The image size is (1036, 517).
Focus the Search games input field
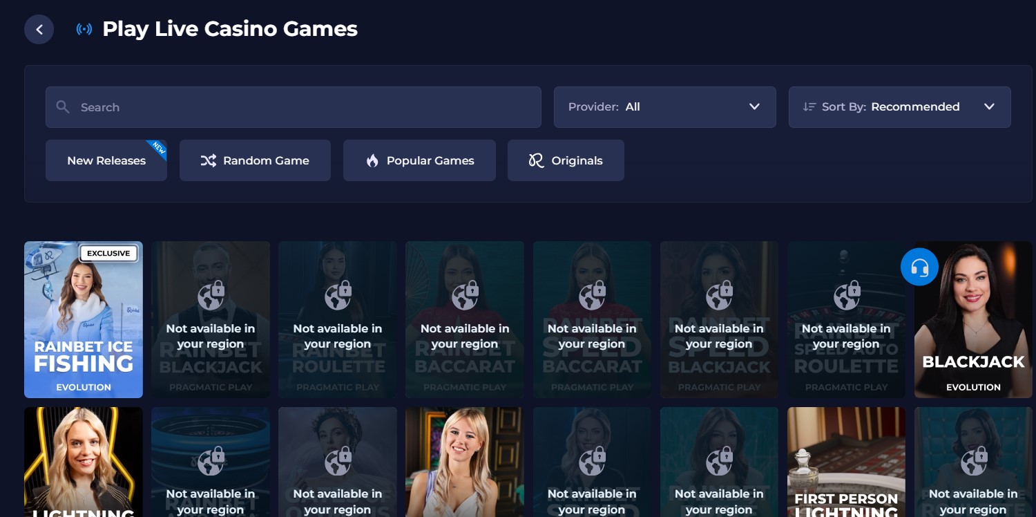(293, 107)
